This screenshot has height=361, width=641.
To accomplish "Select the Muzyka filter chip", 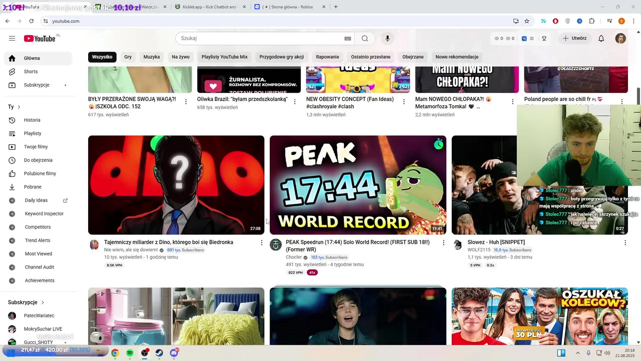I will click(152, 57).
